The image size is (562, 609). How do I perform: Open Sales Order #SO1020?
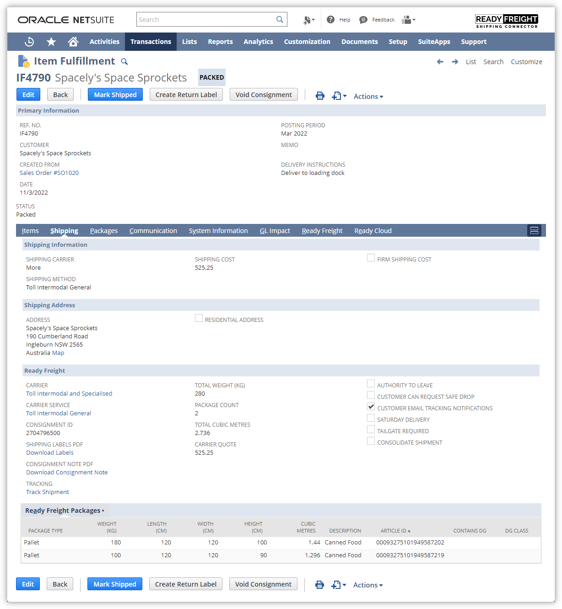(x=49, y=173)
